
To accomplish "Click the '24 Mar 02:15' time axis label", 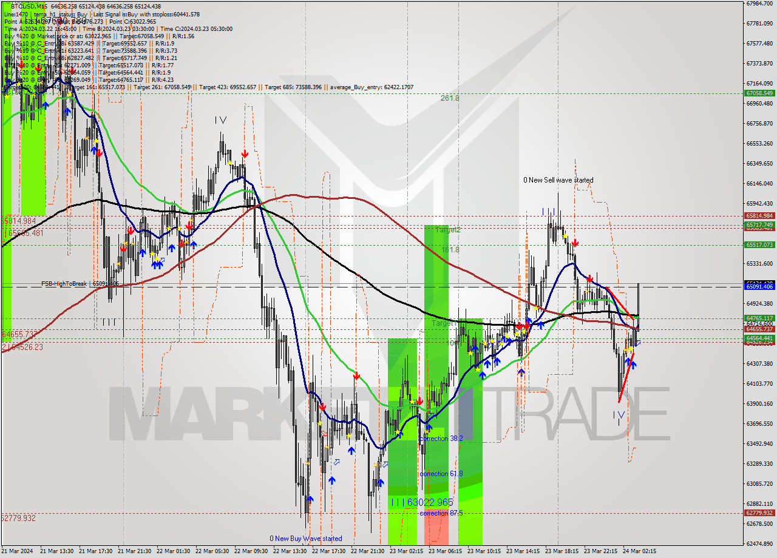I will [x=641, y=551].
